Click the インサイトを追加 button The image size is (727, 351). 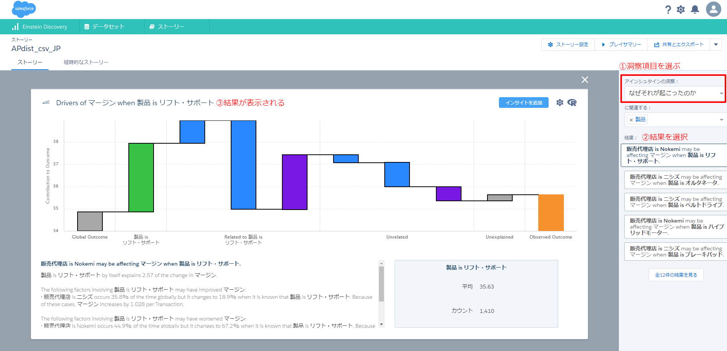tap(523, 103)
